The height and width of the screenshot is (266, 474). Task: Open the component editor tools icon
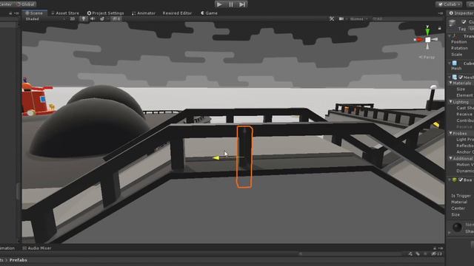click(332, 19)
